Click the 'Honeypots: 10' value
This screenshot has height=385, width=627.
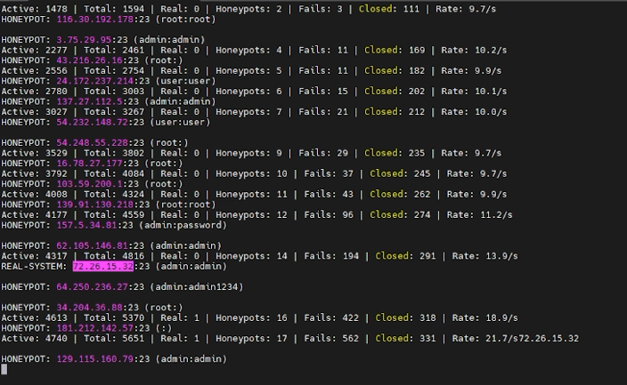point(251,173)
